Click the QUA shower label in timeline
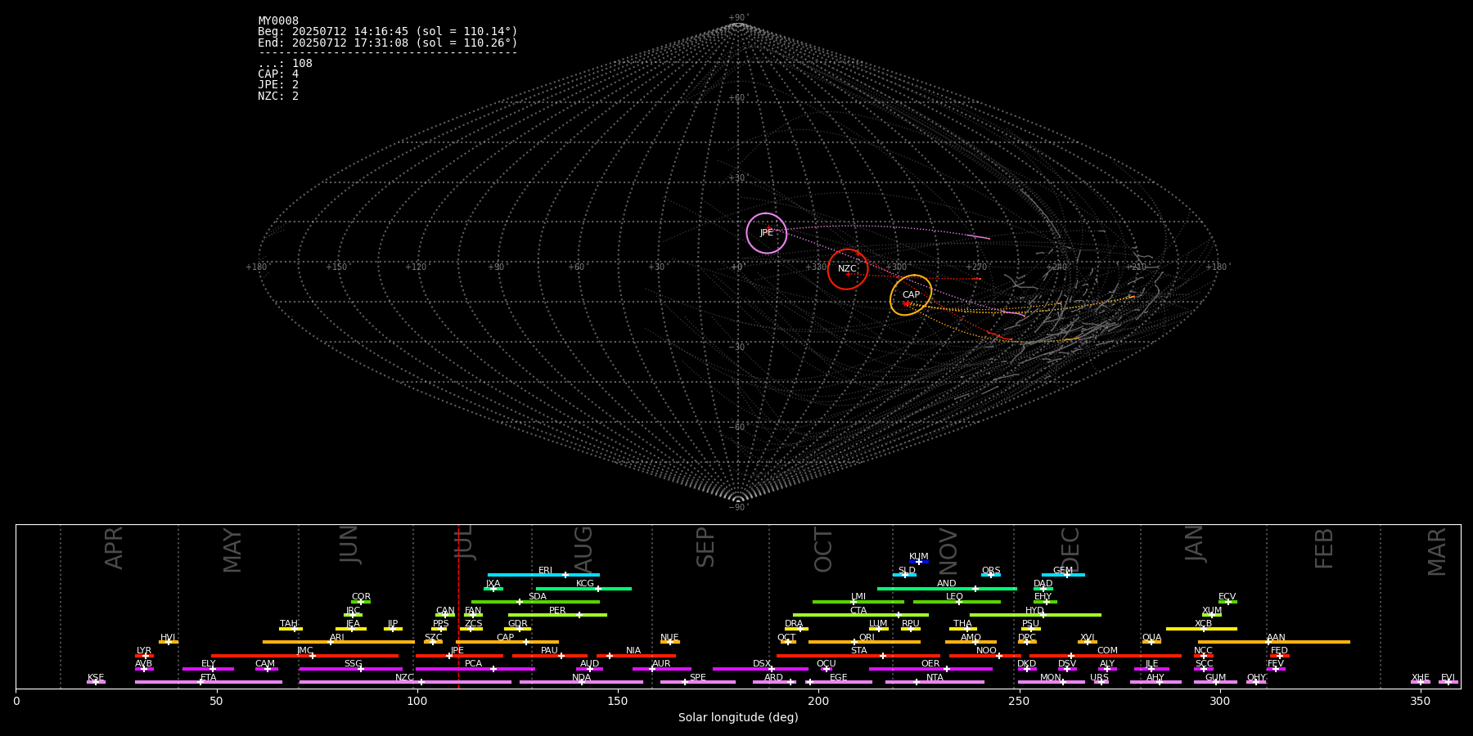This screenshot has height=736, width=1473. pyautogui.click(x=1151, y=637)
